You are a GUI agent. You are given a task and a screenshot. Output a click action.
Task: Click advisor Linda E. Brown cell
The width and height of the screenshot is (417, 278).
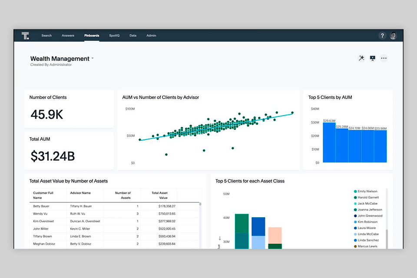pos(80,236)
